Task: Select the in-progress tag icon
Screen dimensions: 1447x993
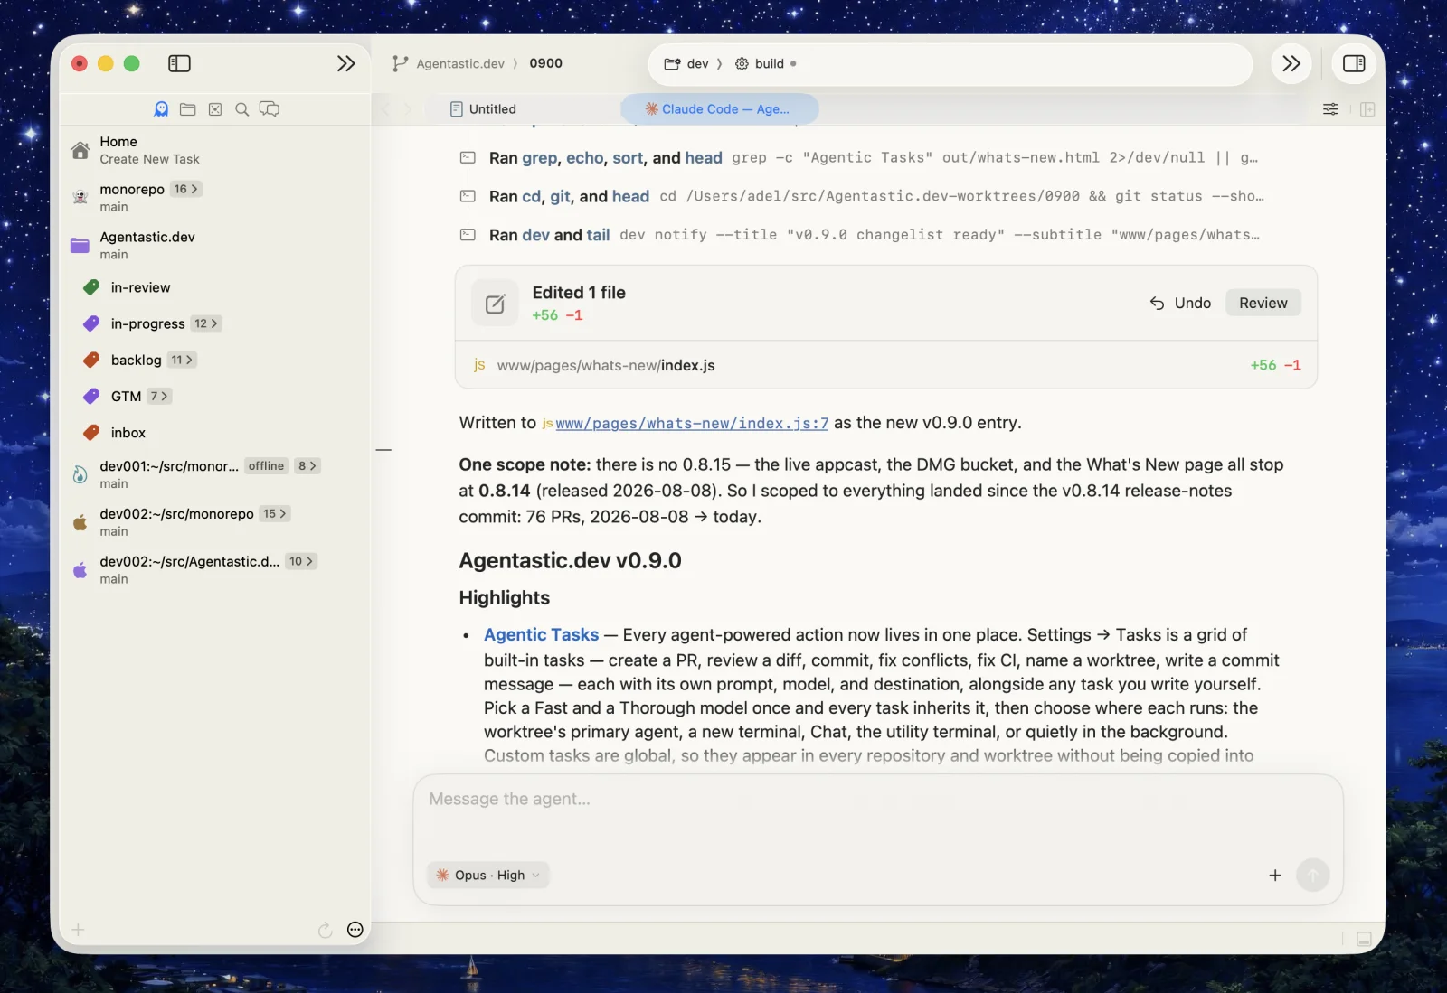Action: pos(91,323)
